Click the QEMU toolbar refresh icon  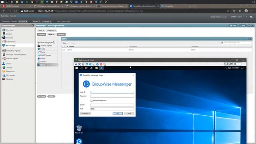pos(87,64)
